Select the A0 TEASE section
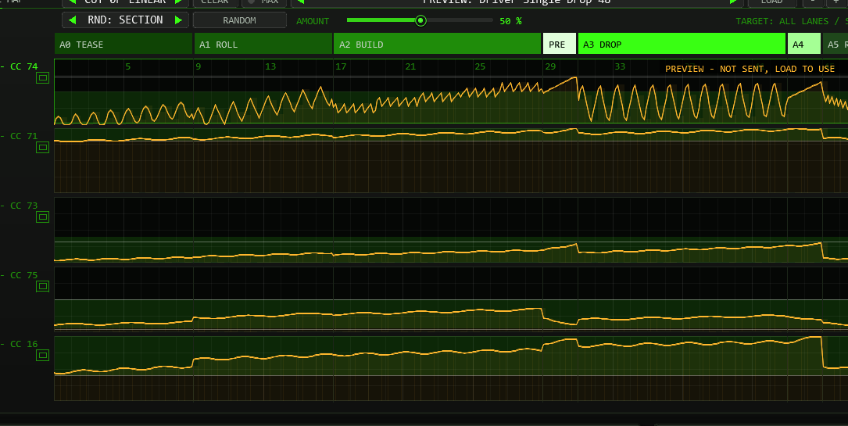The image size is (848, 426). click(123, 45)
